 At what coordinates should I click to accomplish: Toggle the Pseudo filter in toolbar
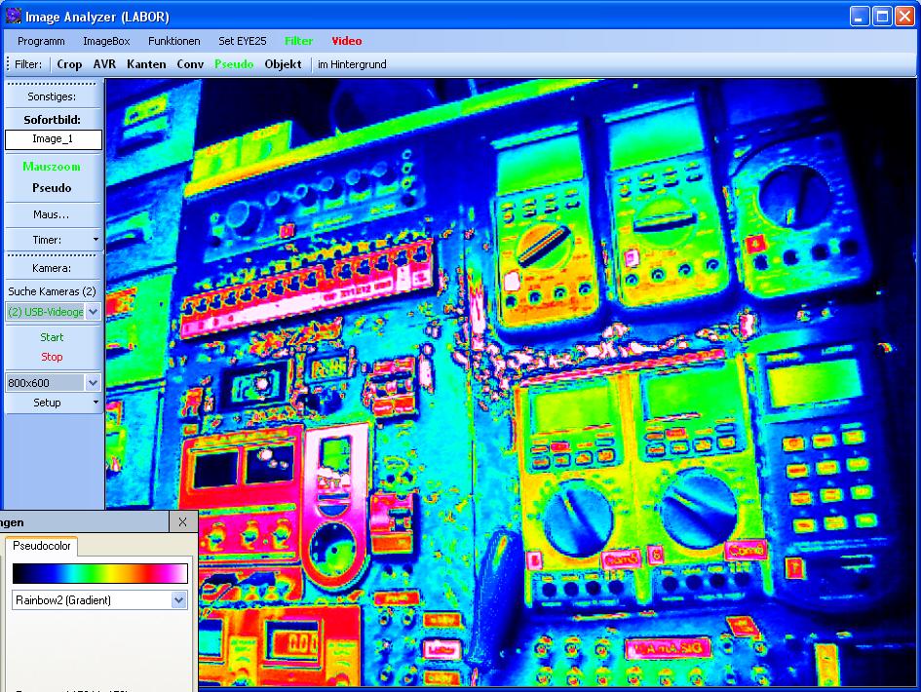(233, 64)
